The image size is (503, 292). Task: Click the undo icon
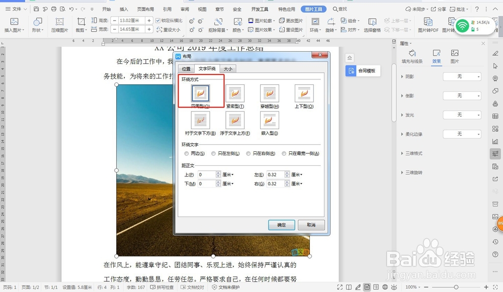point(71,9)
